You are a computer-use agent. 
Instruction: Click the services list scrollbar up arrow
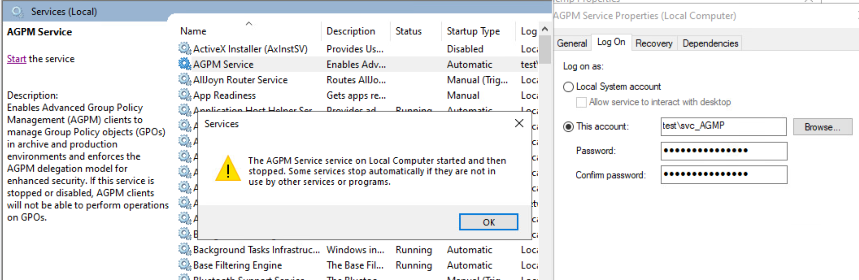click(545, 29)
